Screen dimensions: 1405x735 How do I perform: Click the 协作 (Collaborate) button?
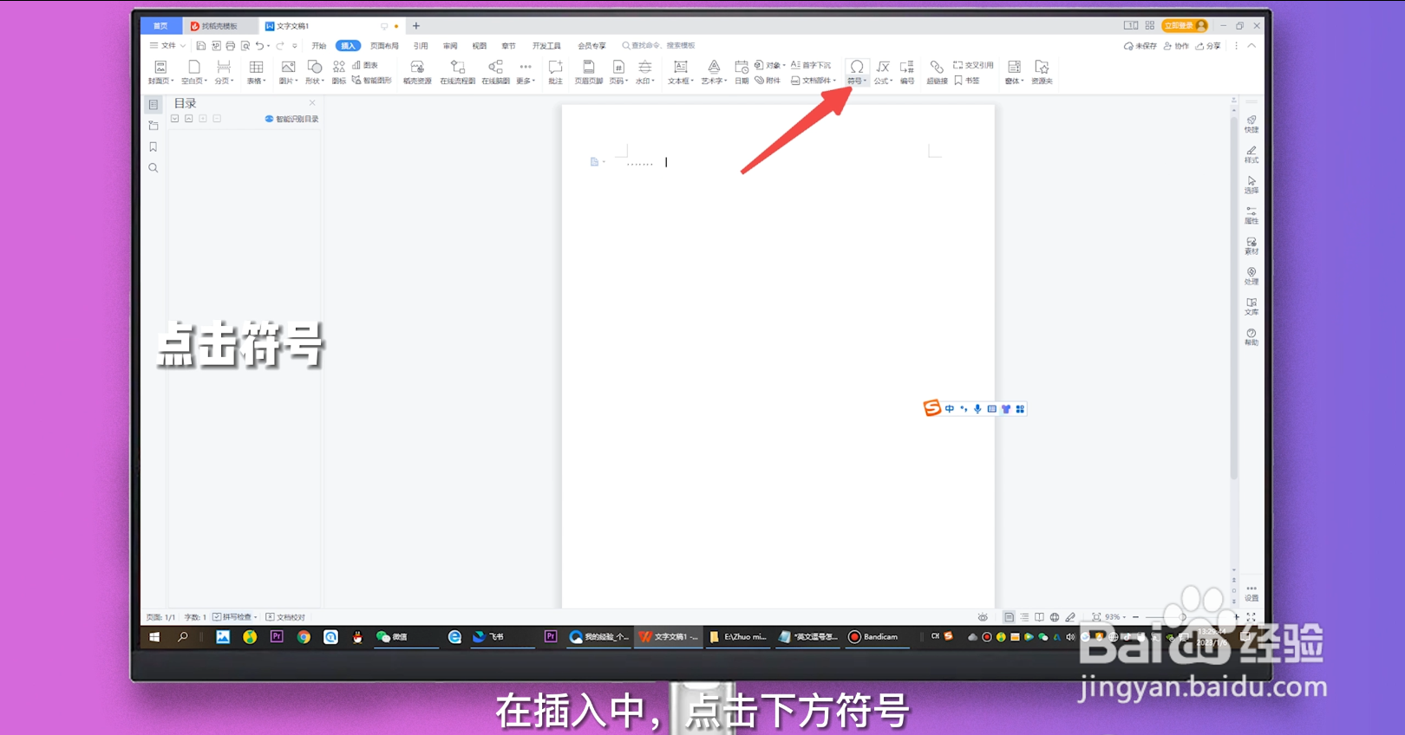[x=1176, y=46]
